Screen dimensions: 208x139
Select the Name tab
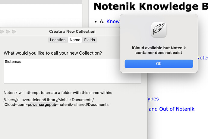[x=75, y=40]
